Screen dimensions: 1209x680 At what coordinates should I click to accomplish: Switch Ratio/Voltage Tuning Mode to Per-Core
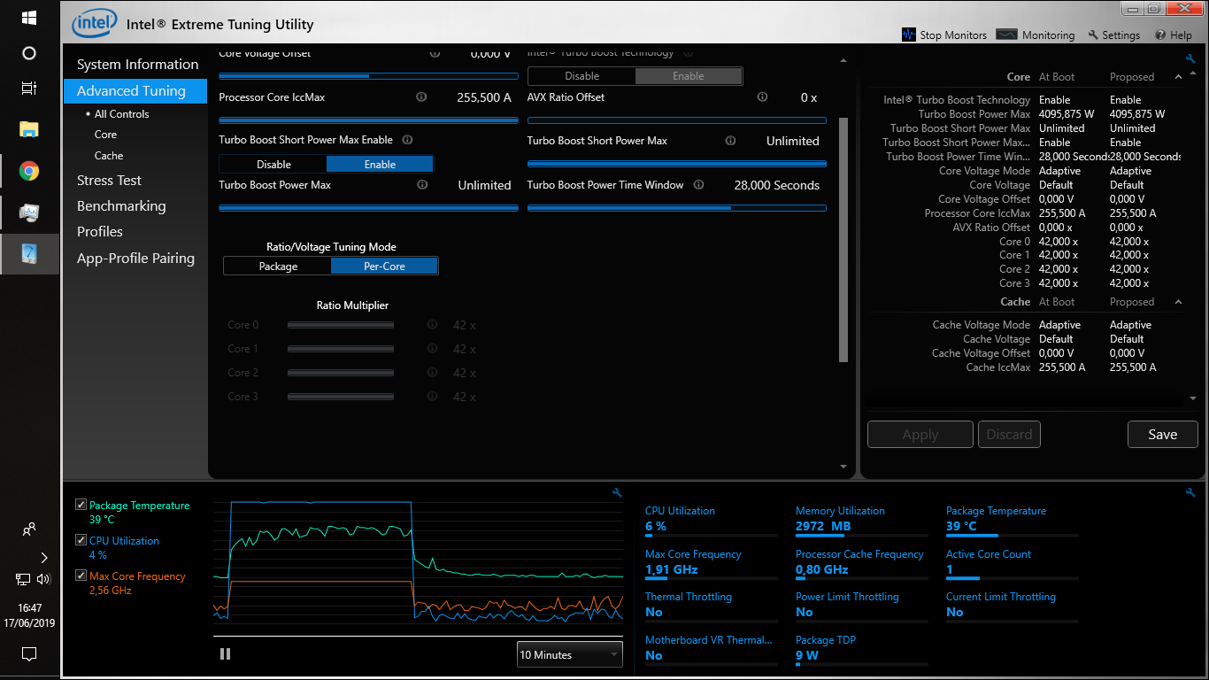384,266
